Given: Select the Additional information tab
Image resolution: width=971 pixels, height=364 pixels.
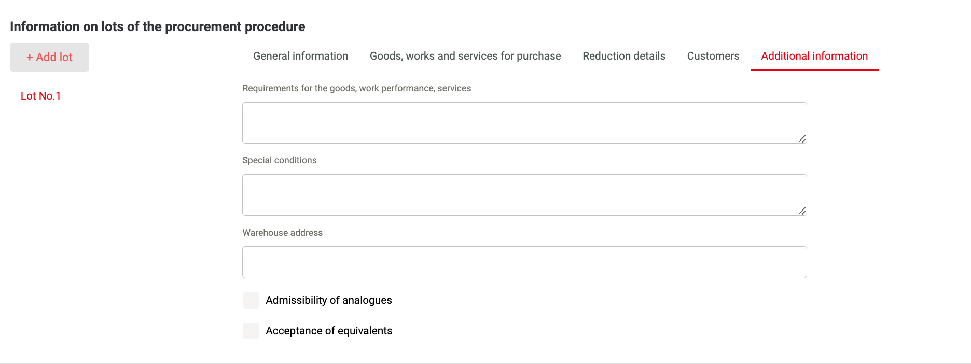Looking at the screenshot, I should 814,56.
